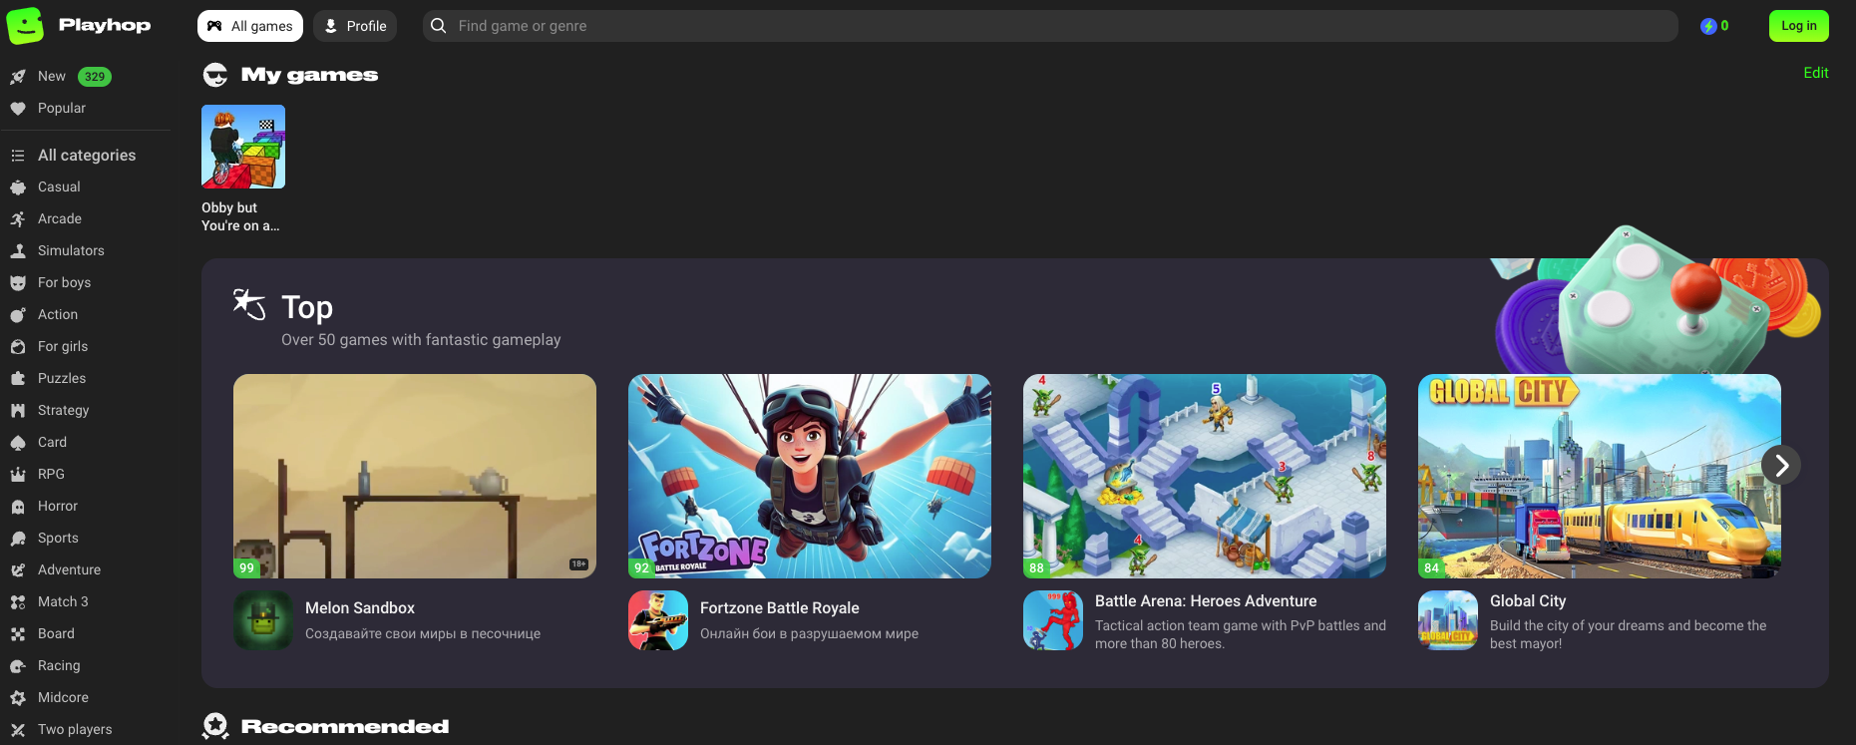Open the Popular category label
The image size is (1856, 745).
tap(62, 109)
